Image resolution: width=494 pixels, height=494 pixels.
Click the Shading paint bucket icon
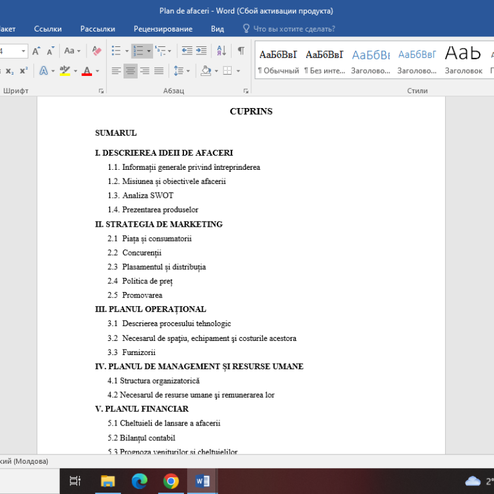tap(205, 70)
